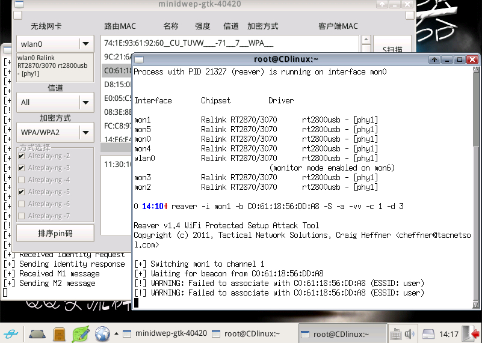Switch to second root@CDlinux taskbar window
The width and height of the screenshot is (482, 343).
coord(342,334)
